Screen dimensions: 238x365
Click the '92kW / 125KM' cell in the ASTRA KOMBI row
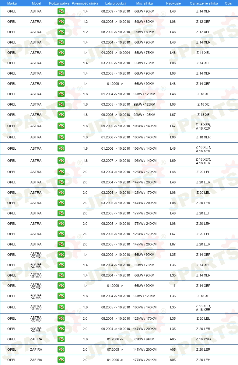point(145,296)
